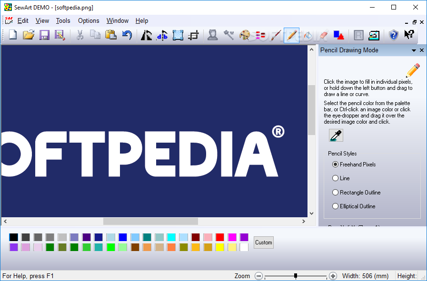This screenshot has width=427, height=281.
Task: Open a file via the folder icon
Action: (28, 35)
